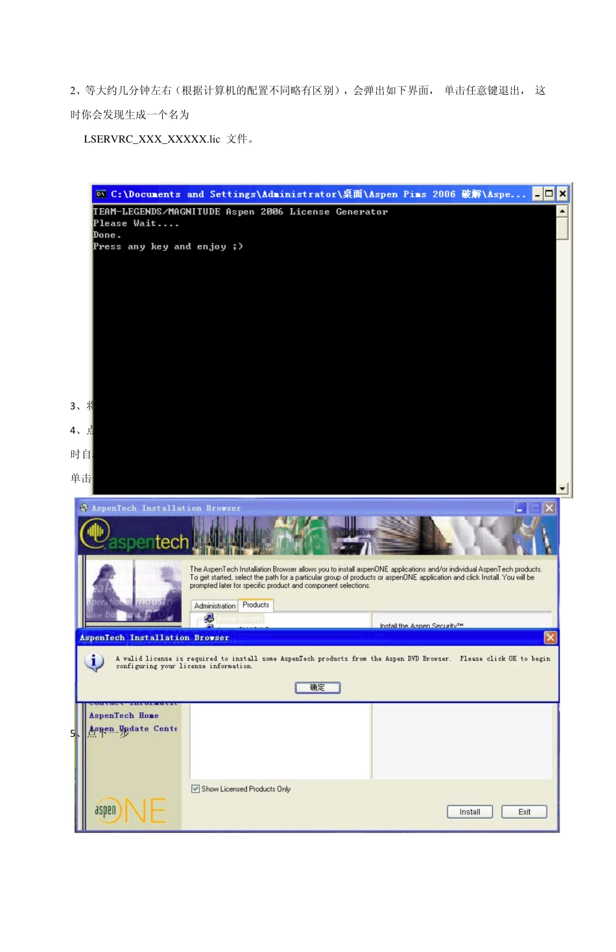Screen dimensions: 616x952
Task: Select the Products tab
Action: [x=255, y=605]
